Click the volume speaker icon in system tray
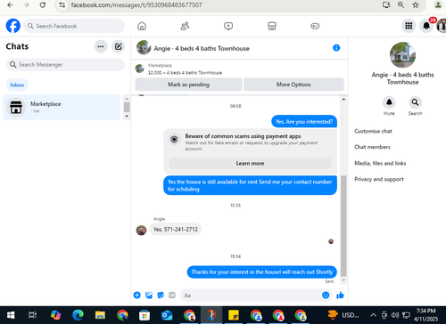Screen dimensions: 446x324 [395, 315]
